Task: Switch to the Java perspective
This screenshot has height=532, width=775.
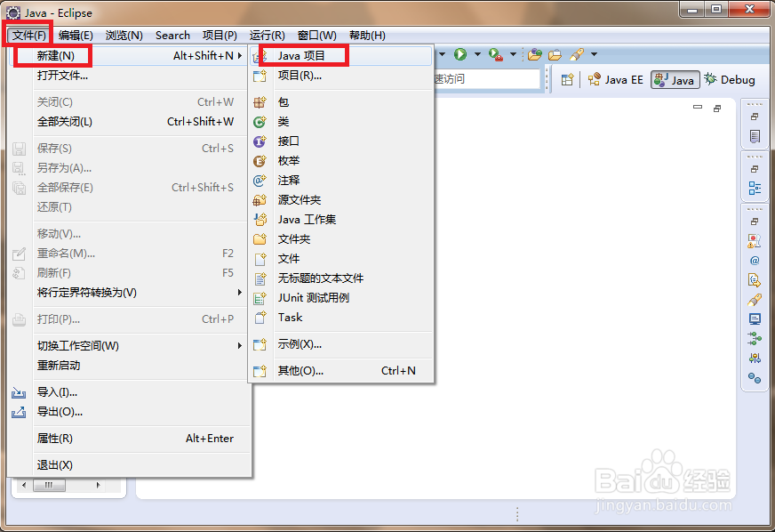Action: [x=675, y=80]
